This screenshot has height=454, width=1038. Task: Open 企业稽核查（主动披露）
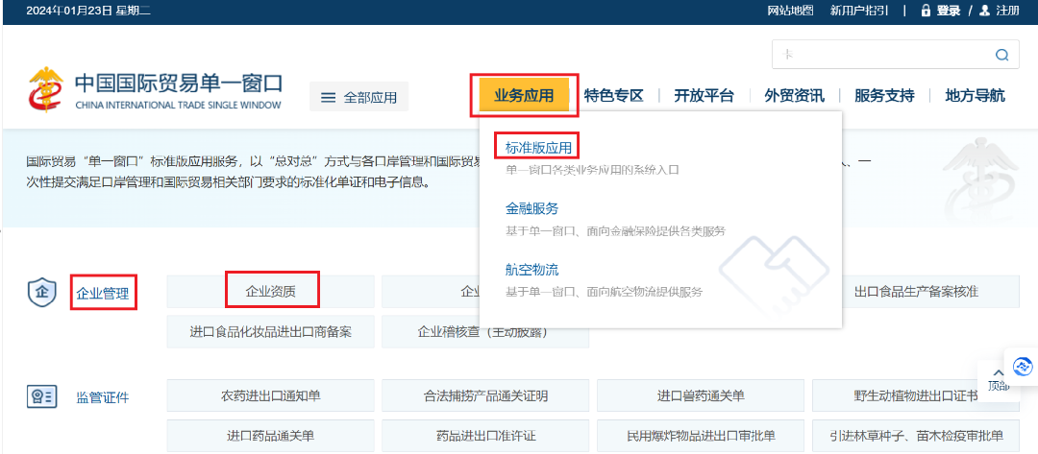(485, 332)
